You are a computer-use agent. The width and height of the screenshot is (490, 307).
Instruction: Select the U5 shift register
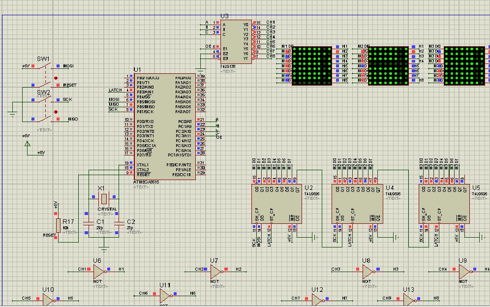[444, 204]
